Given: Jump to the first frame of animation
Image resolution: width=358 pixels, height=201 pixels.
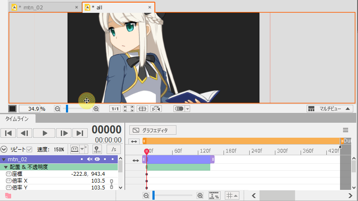Looking at the screenshot, I should coord(9,133).
